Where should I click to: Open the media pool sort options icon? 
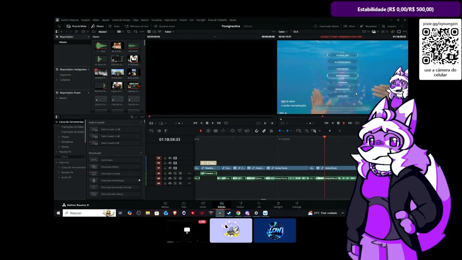pyautogui.click(x=135, y=32)
